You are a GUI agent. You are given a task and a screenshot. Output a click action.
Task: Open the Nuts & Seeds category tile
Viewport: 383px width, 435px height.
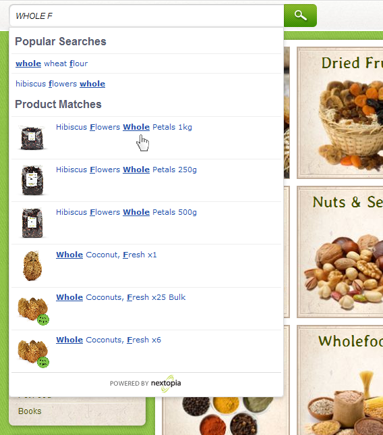coord(340,252)
